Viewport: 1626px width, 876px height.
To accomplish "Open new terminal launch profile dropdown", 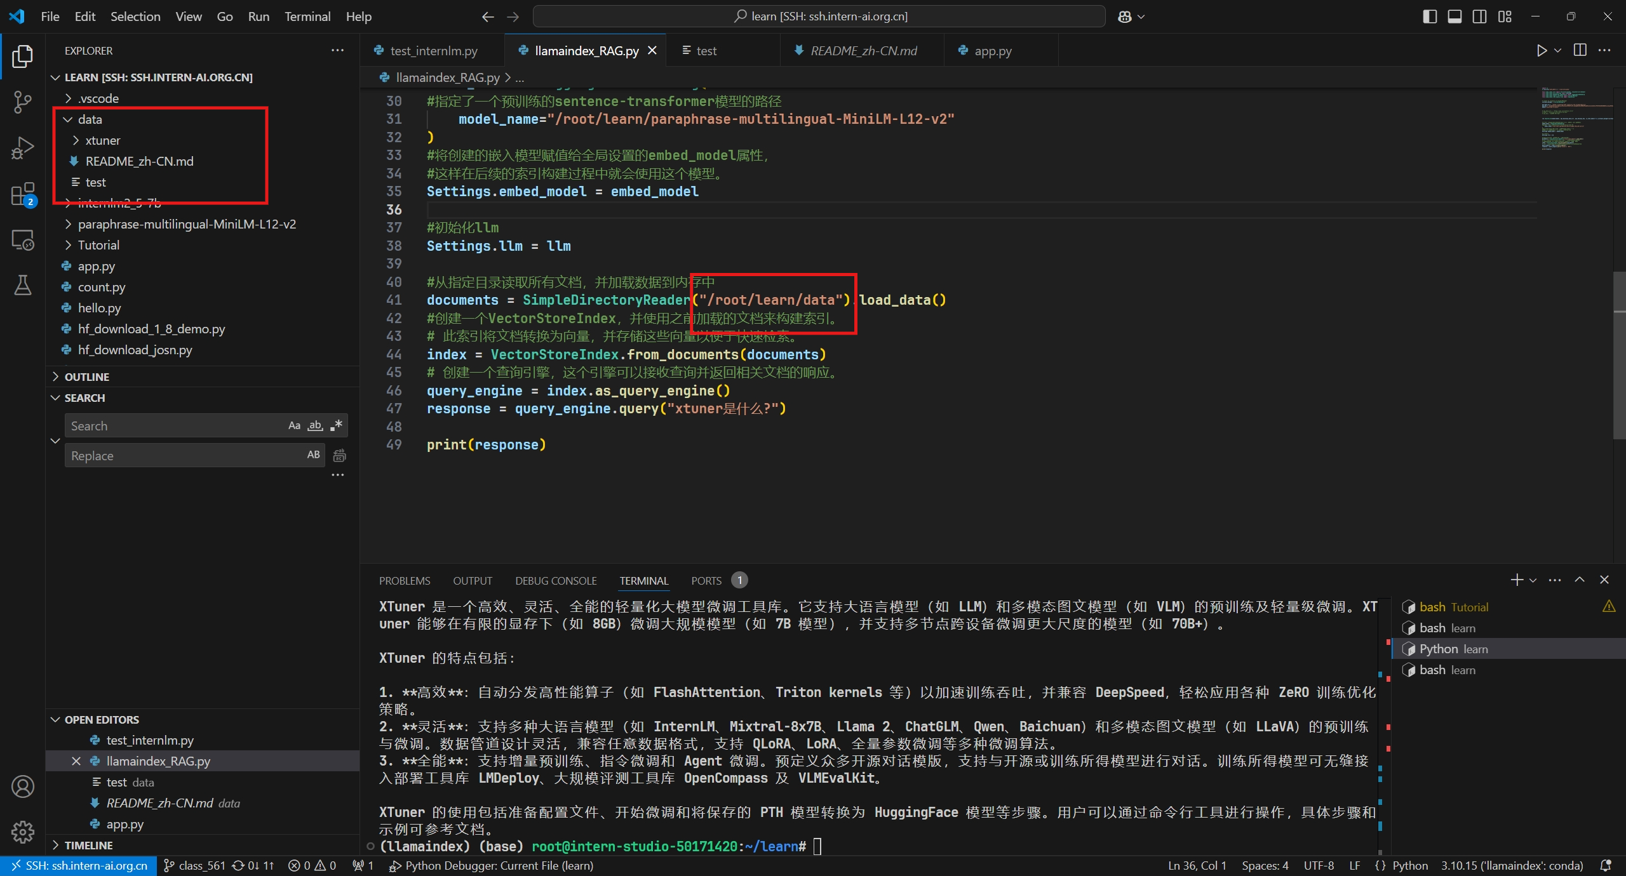I will click(x=1533, y=580).
